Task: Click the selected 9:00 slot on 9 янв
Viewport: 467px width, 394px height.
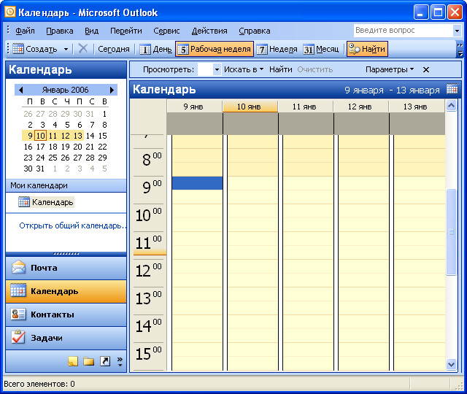Action: (197, 183)
